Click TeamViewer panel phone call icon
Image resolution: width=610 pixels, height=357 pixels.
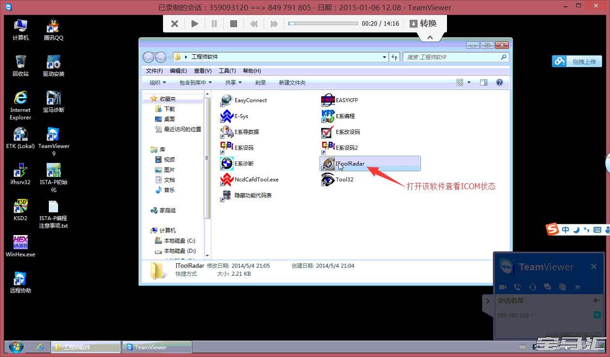518,287
